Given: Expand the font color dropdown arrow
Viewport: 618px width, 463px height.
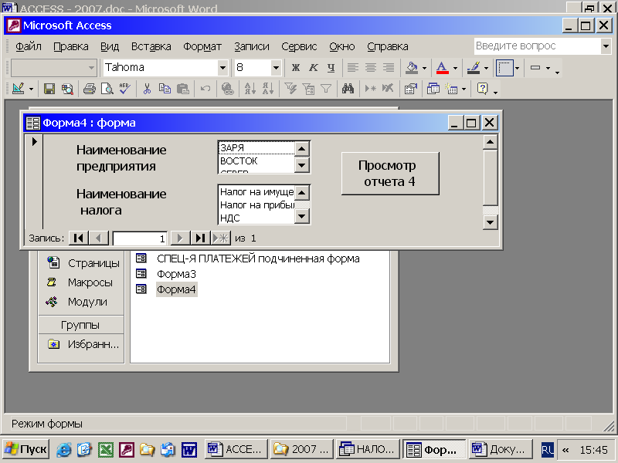Looking at the screenshot, I should tap(455, 68).
